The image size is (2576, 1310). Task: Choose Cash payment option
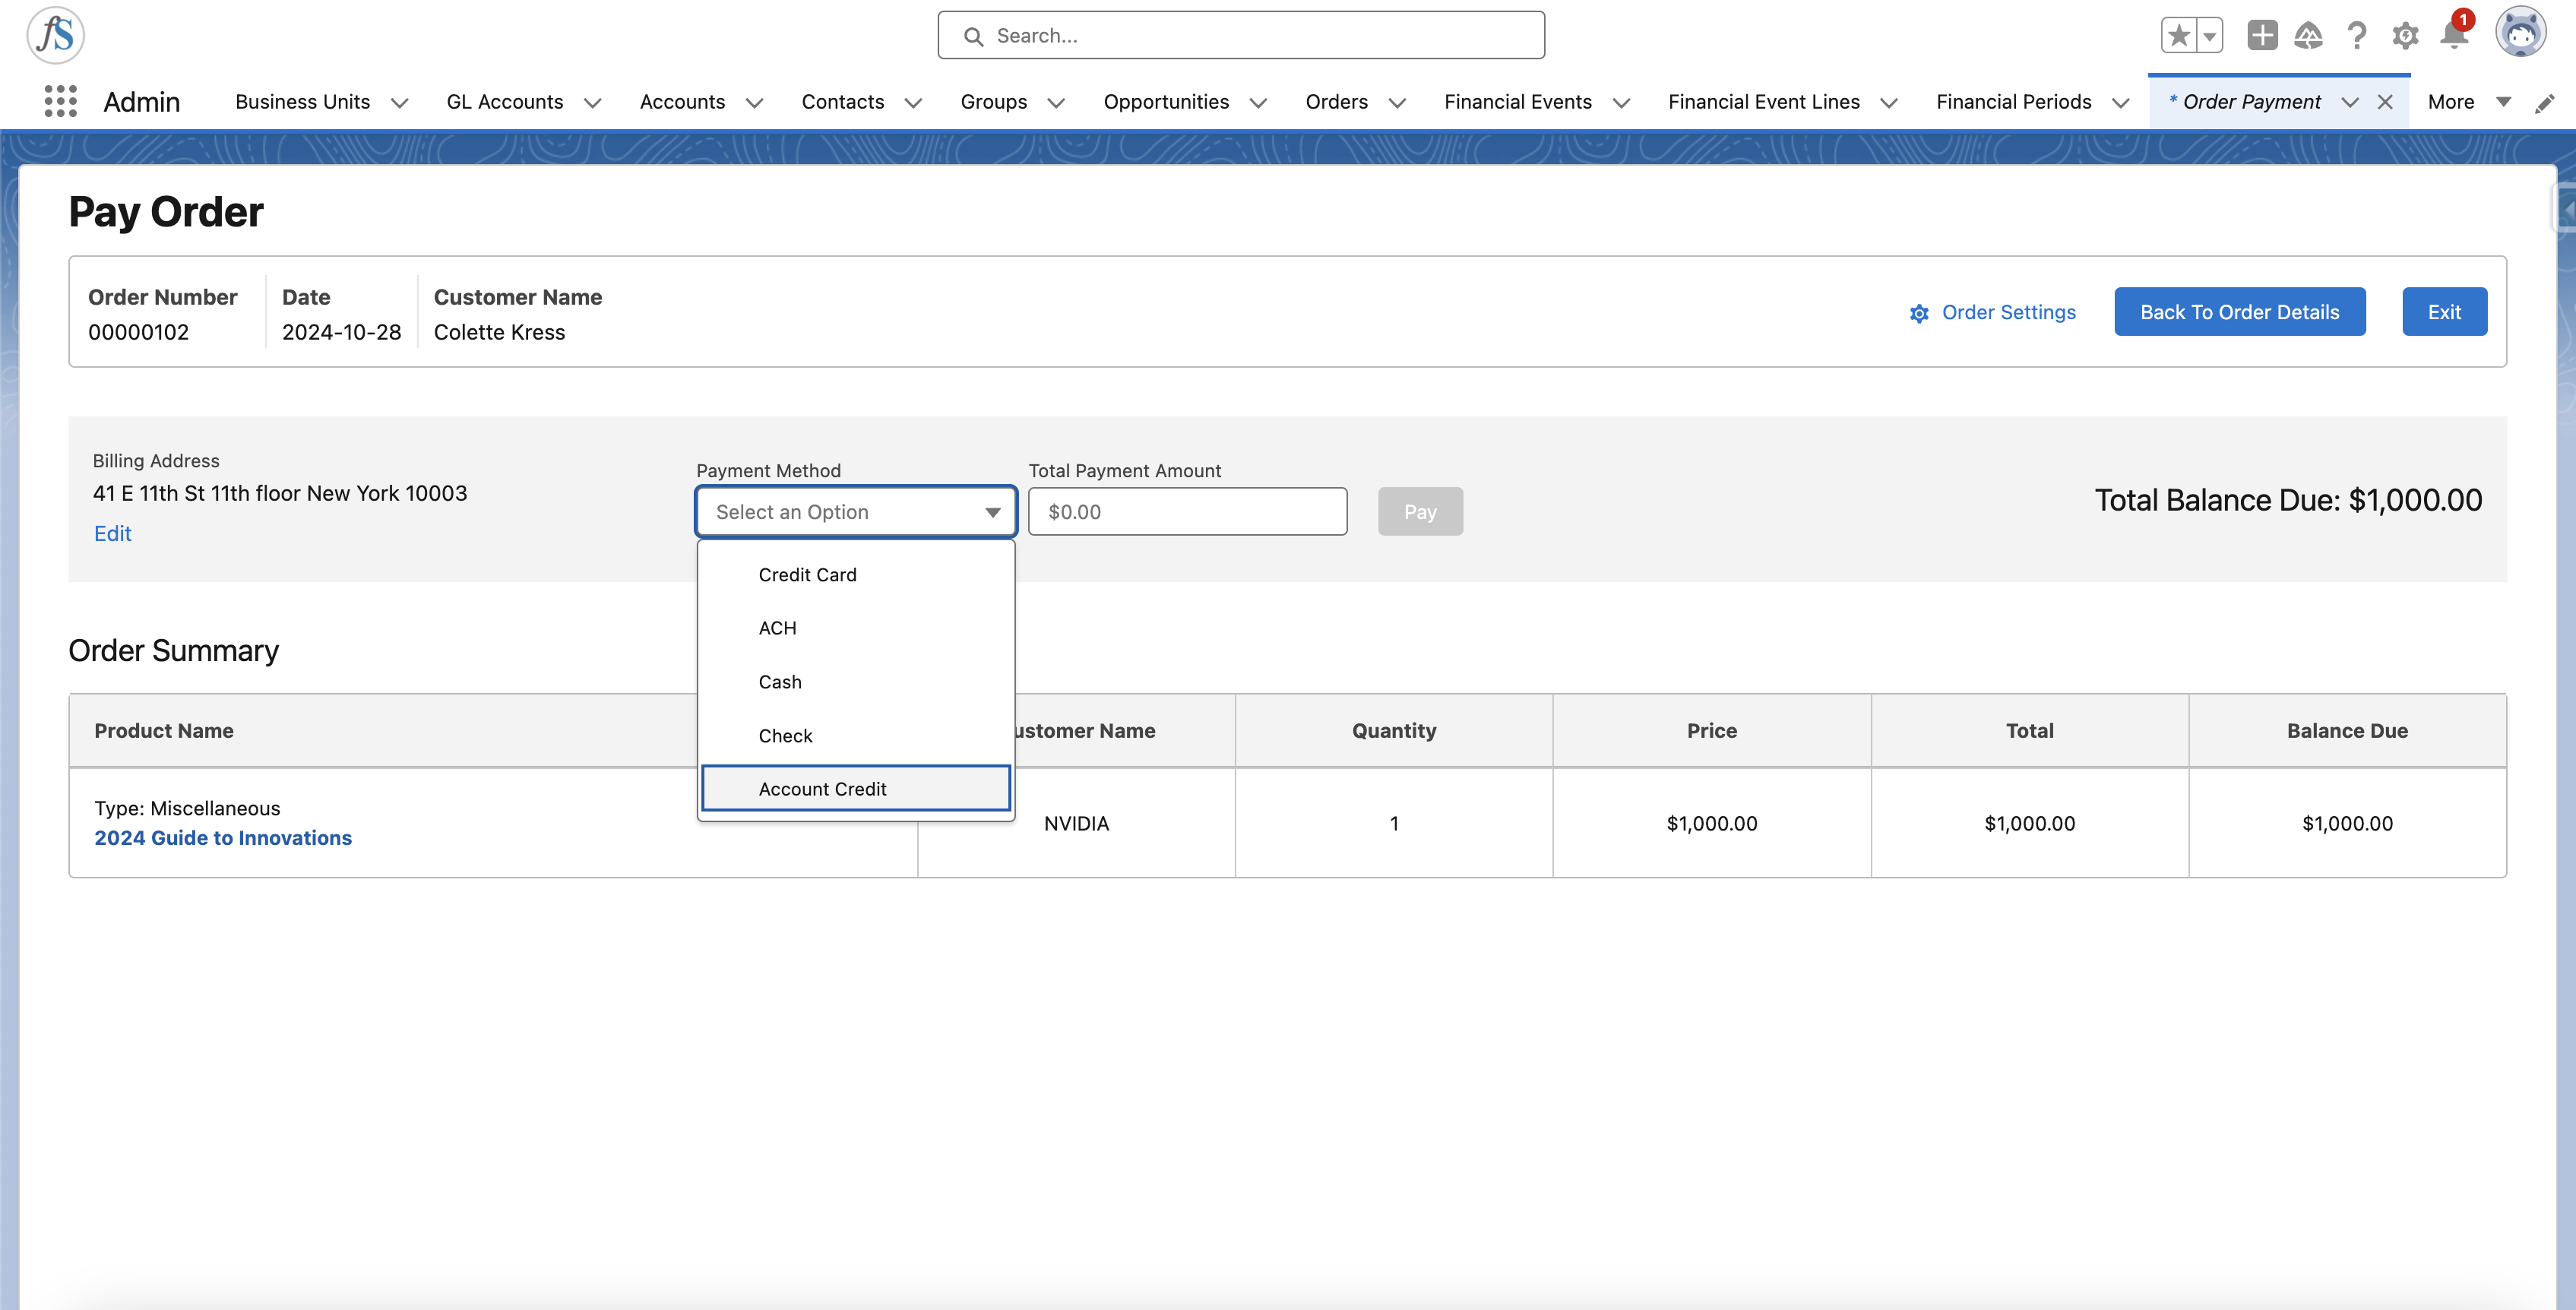(856, 682)
